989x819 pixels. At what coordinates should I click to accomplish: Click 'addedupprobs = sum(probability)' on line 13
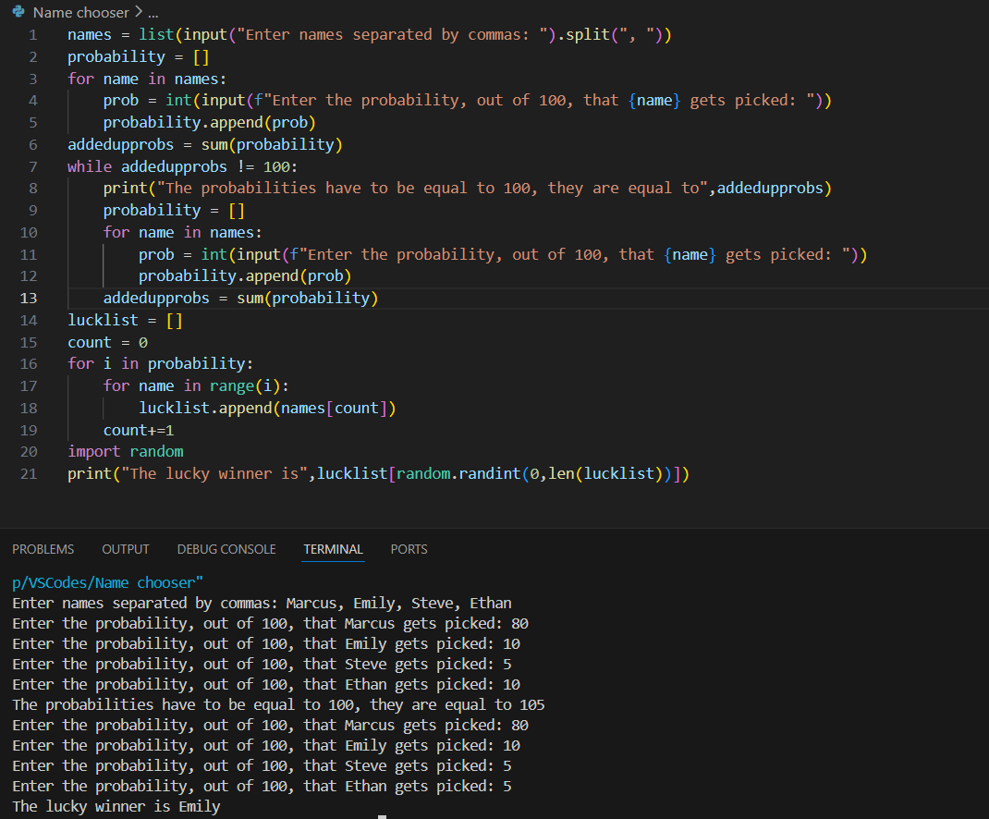(x=240, y=298)
